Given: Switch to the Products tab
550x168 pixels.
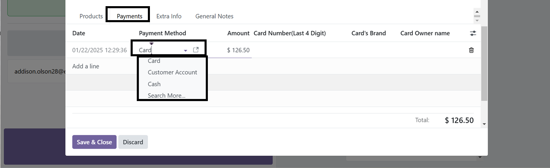Looking at the screenshot, I should point(91,16).
